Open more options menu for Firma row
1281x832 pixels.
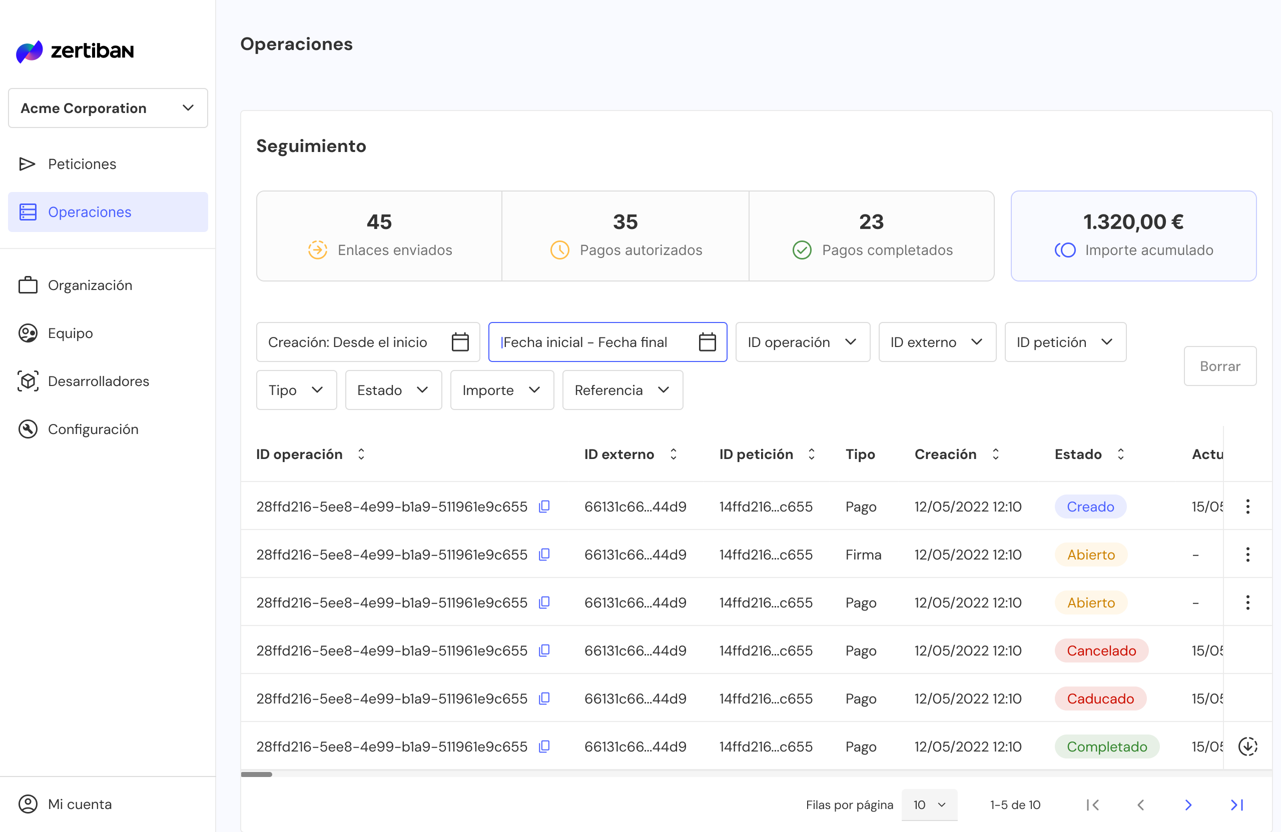[x=1247, y=554]
